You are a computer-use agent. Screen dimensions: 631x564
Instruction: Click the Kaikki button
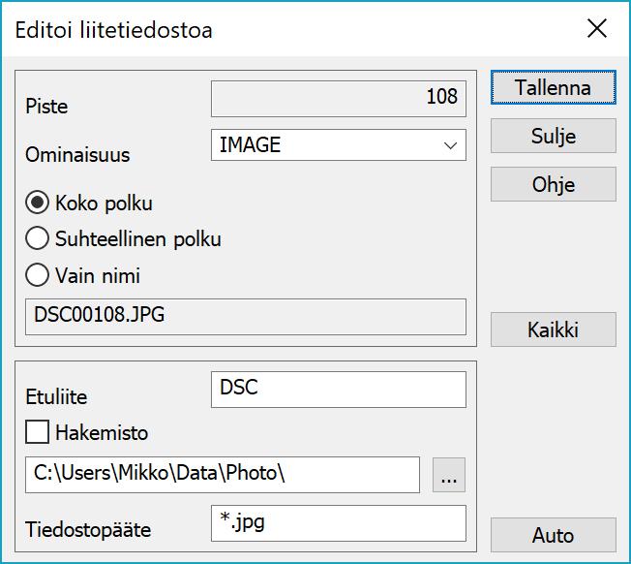coord(553,329)
